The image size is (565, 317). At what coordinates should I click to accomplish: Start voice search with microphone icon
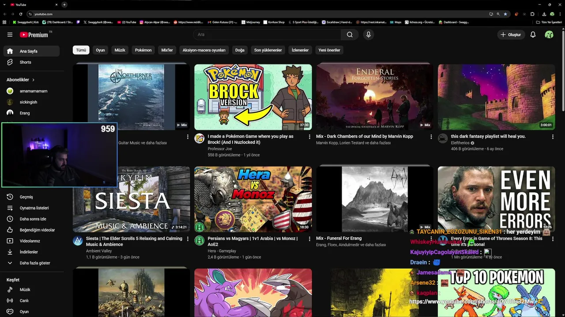pyautogui.click(x=369, y=35)
